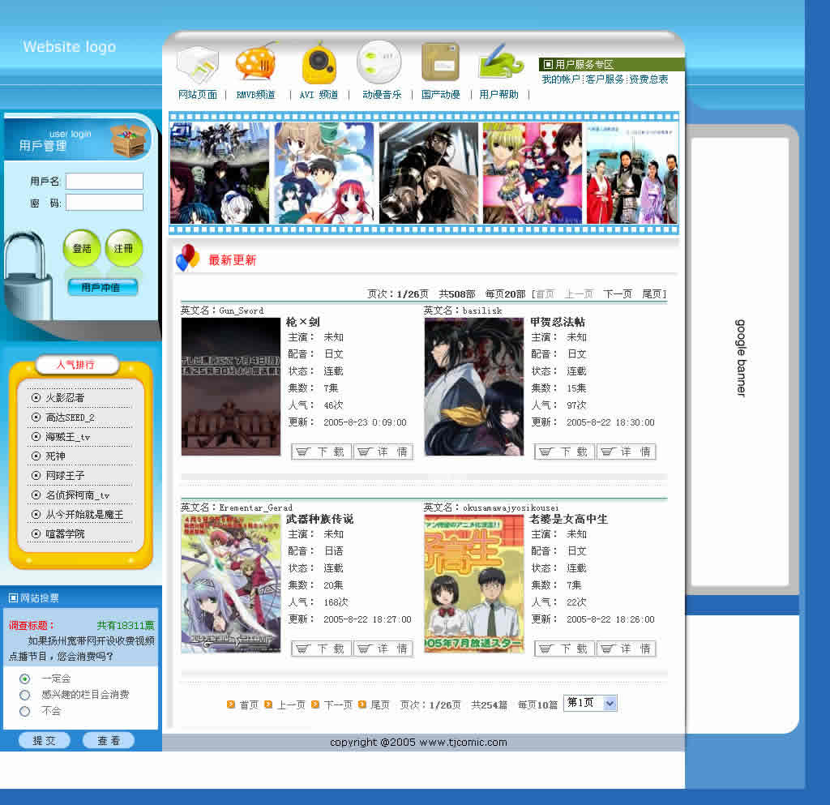
Task: Choose the 不会 radio button
Action: click(25, 711)
